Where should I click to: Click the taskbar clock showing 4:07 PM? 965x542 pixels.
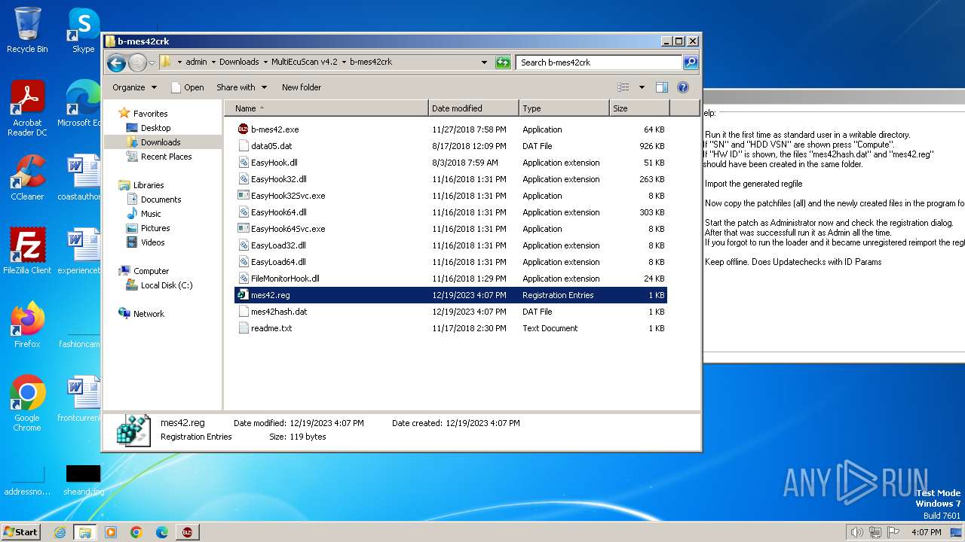coord(926,532)
